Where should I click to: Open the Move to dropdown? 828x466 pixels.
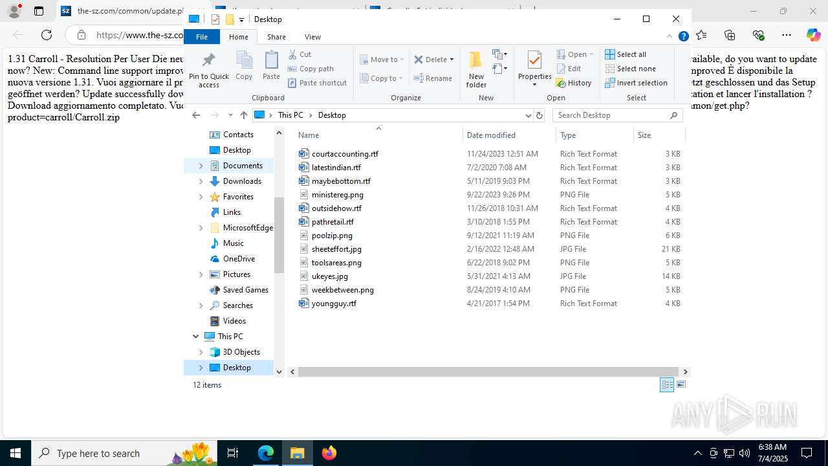pos(382,60)
